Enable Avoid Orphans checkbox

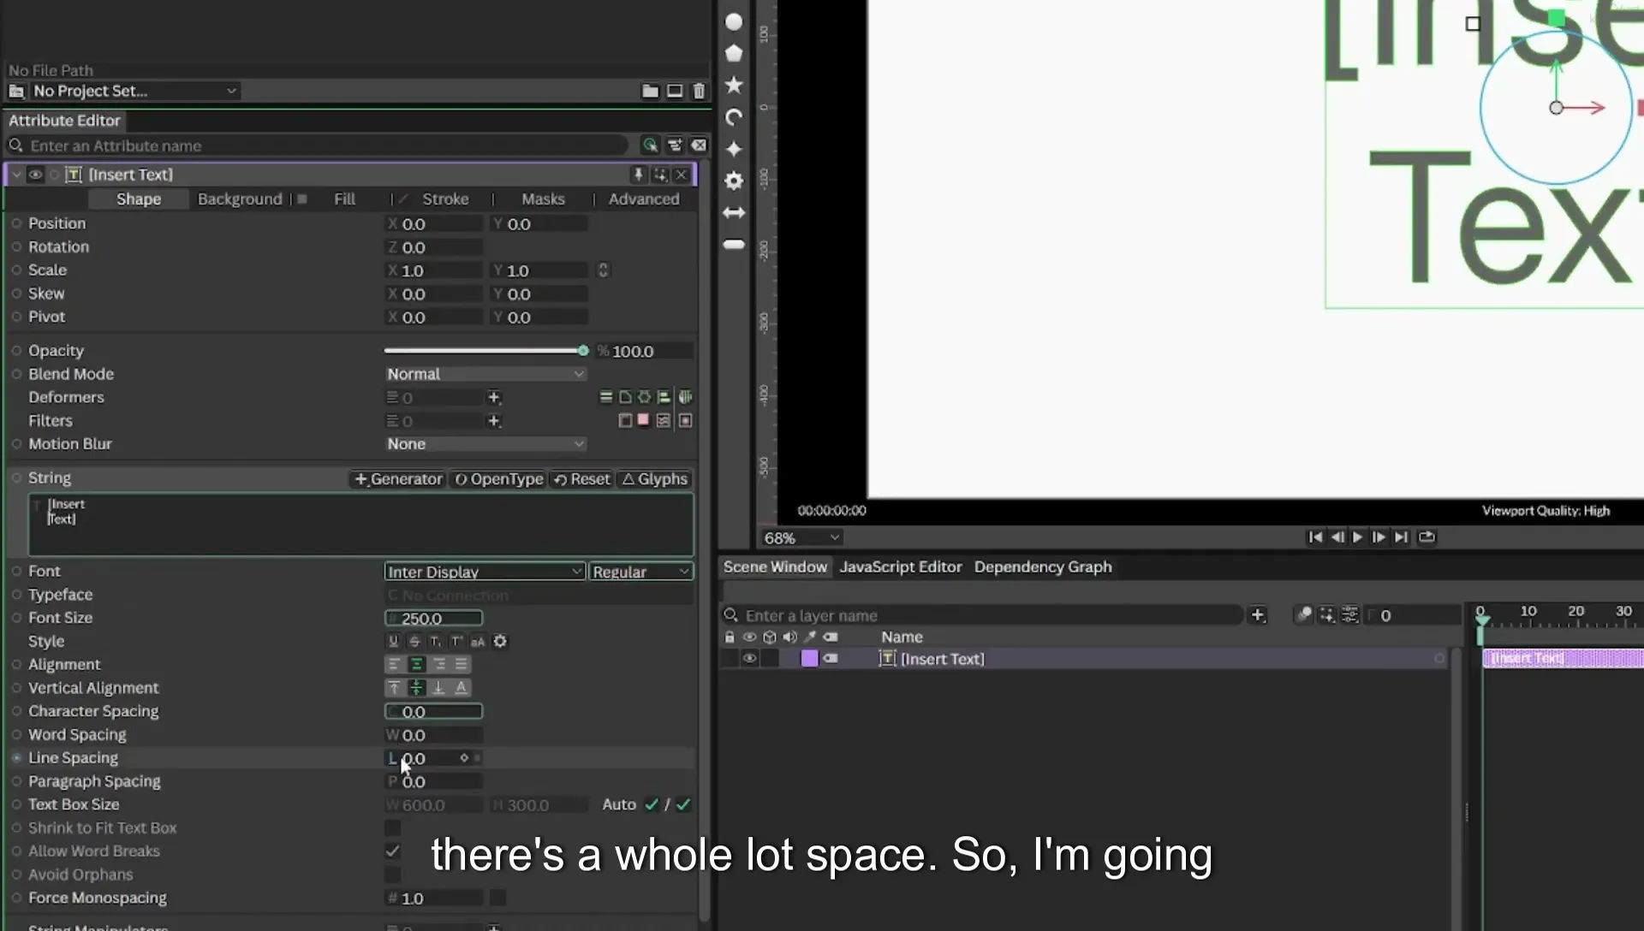pos(392,875)
